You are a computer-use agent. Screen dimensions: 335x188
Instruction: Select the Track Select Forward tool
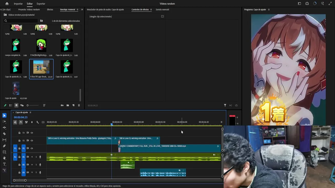click(x=4, y=121)
